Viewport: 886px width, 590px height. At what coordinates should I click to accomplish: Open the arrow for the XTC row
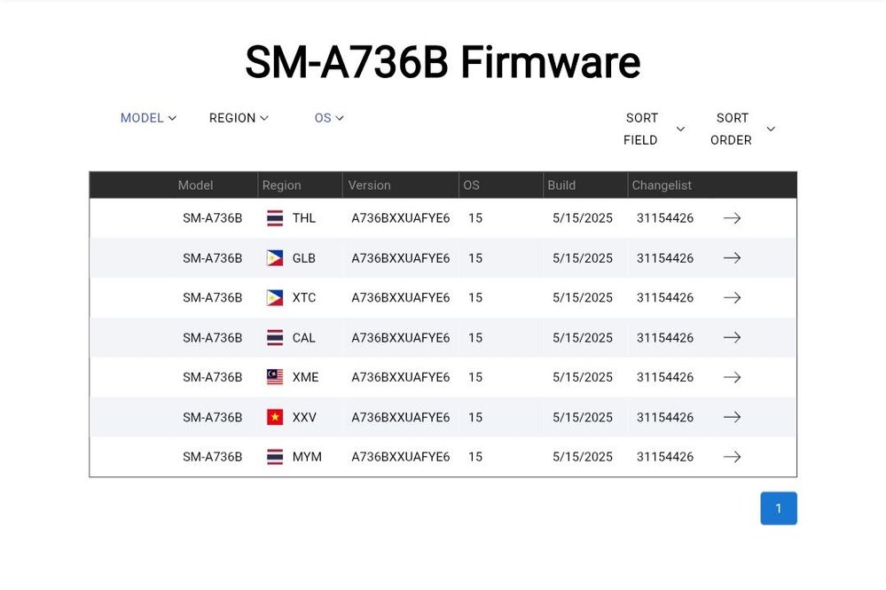[x=732, y=298]
